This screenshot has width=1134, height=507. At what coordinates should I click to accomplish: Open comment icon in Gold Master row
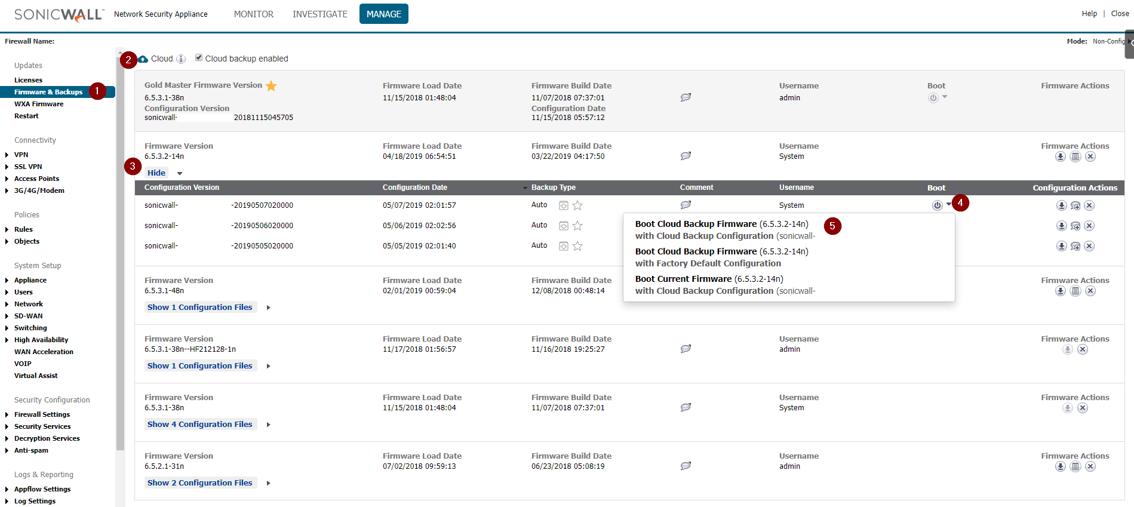(x=686, y=97)
